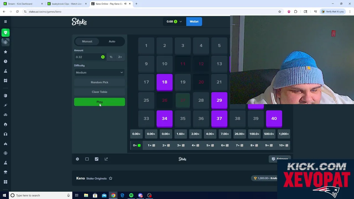The height and width of the screenshot is (199, 354).
Task: Open the four-square grid icon in sidebar
Action: (x=5, y=182)
